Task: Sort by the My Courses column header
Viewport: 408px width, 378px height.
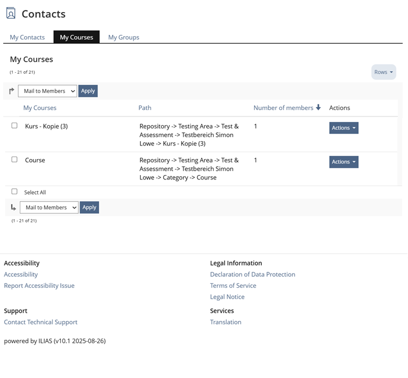Action: point(40,108)
